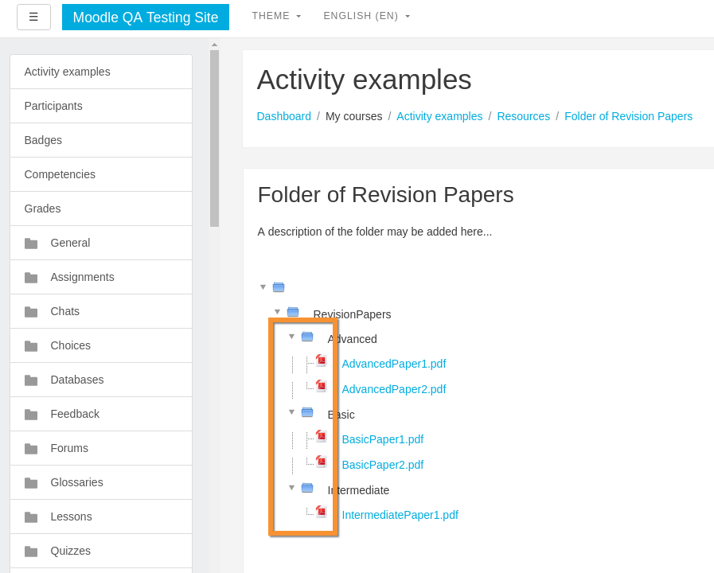Image resolution: width=714 pixels, height=573 pixels.
Task: Open the Activity examples breadcrumb link
Action: click(439, 116)
